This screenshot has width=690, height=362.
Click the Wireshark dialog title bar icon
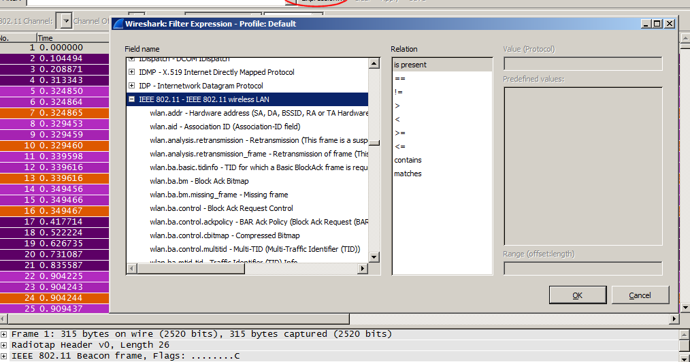coord(118,24)
